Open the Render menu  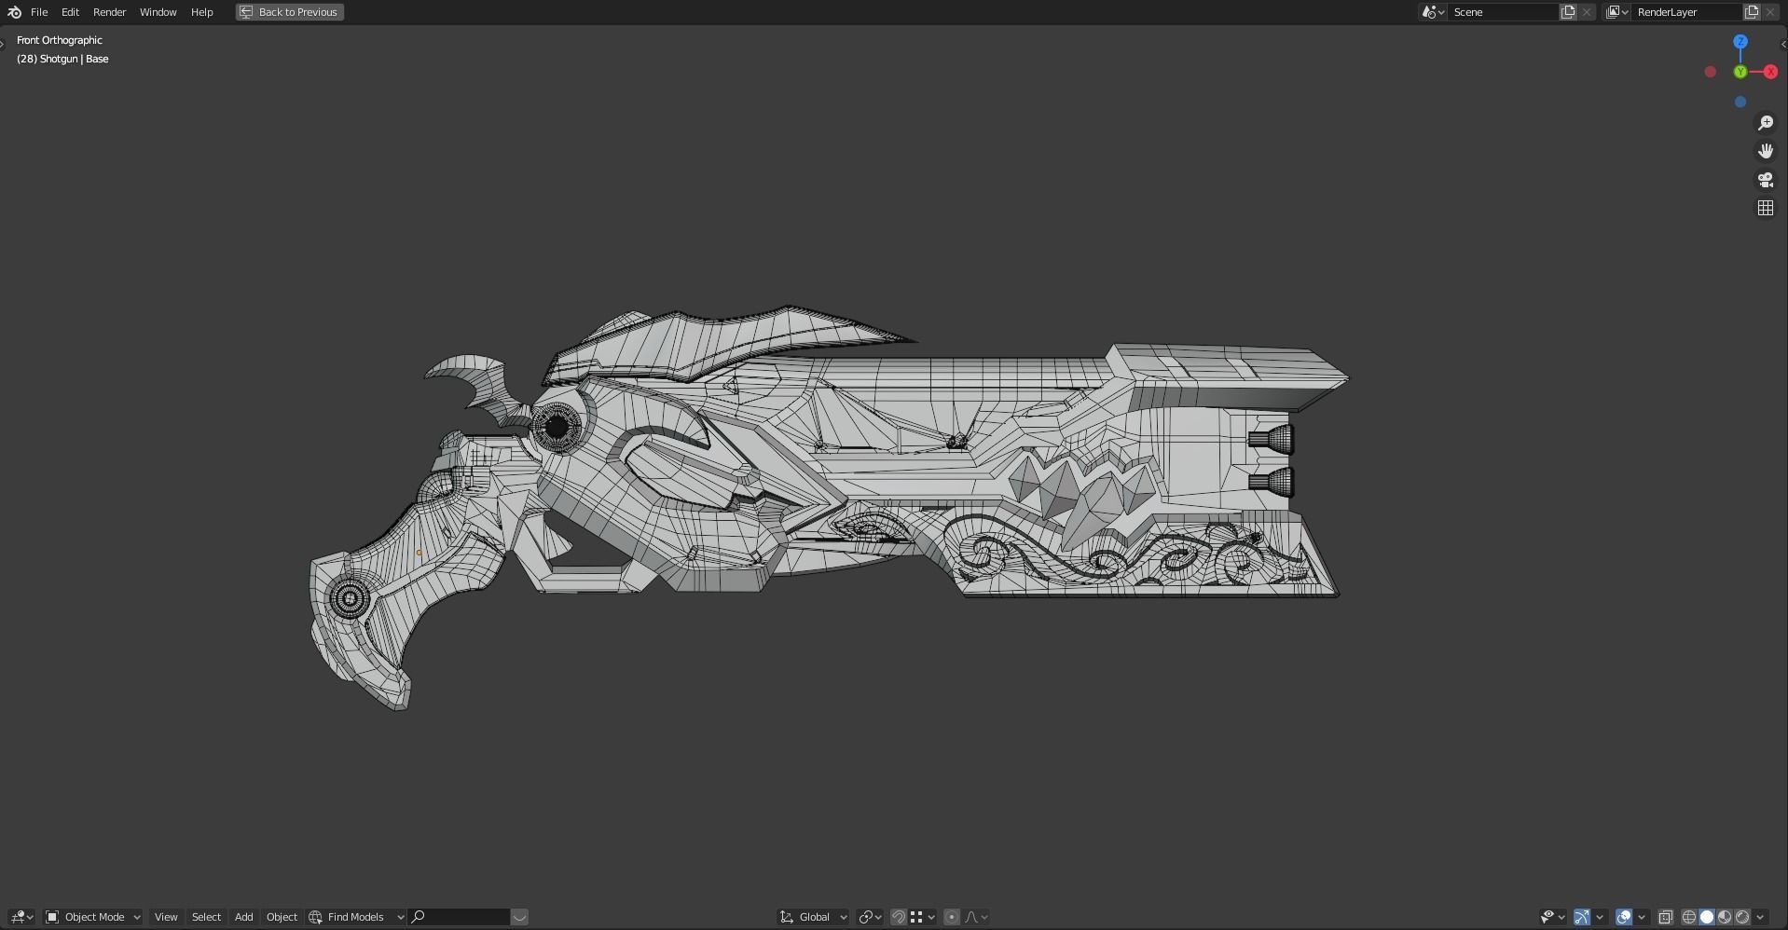pyautogui.click(x=109, y=12)
